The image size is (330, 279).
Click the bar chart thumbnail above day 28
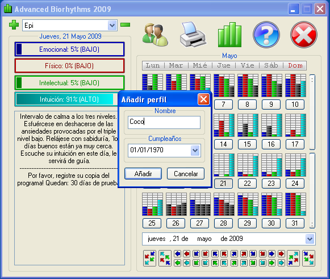[x=224, y=204]
